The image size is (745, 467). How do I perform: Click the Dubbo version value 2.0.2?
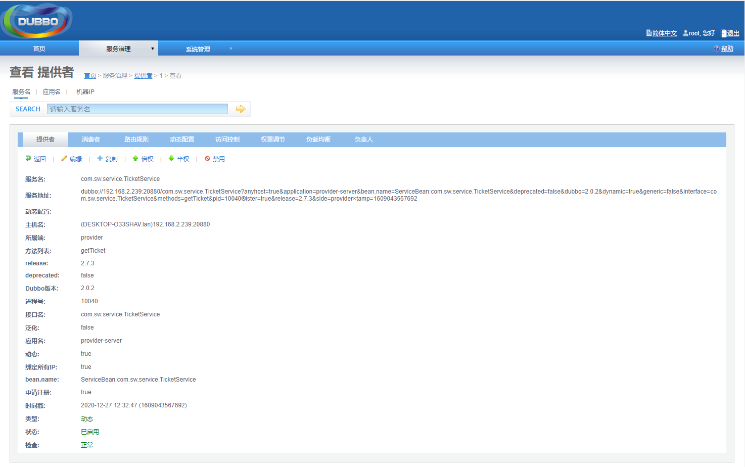click(x=87, y=288)
